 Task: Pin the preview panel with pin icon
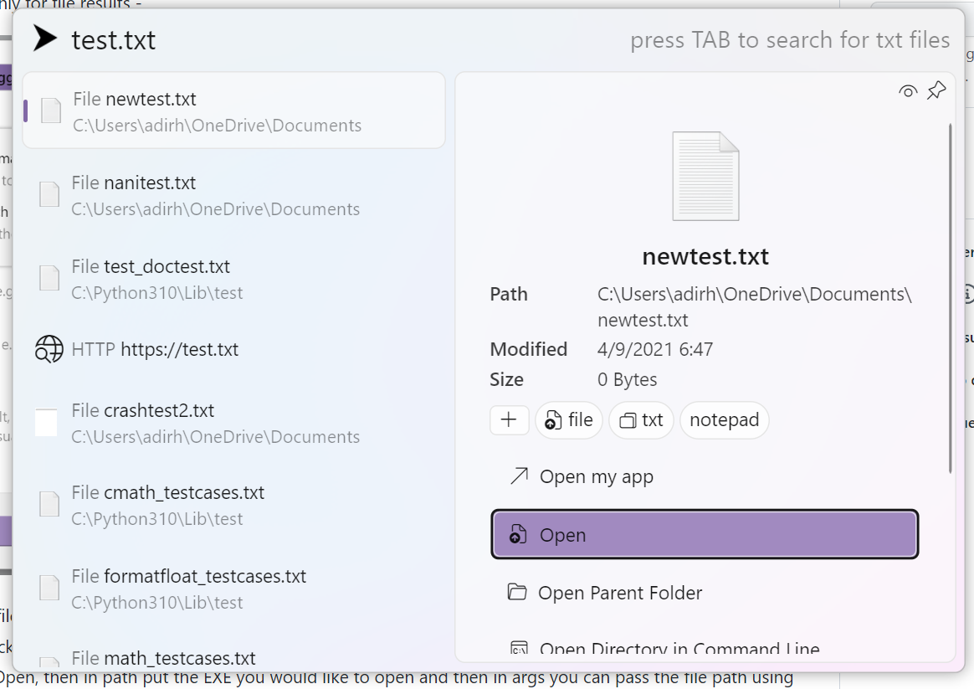pyautogui.click(x=936, y=90)
